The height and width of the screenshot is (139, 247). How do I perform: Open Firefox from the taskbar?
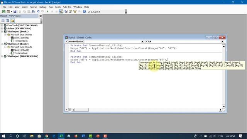(76, 136)
